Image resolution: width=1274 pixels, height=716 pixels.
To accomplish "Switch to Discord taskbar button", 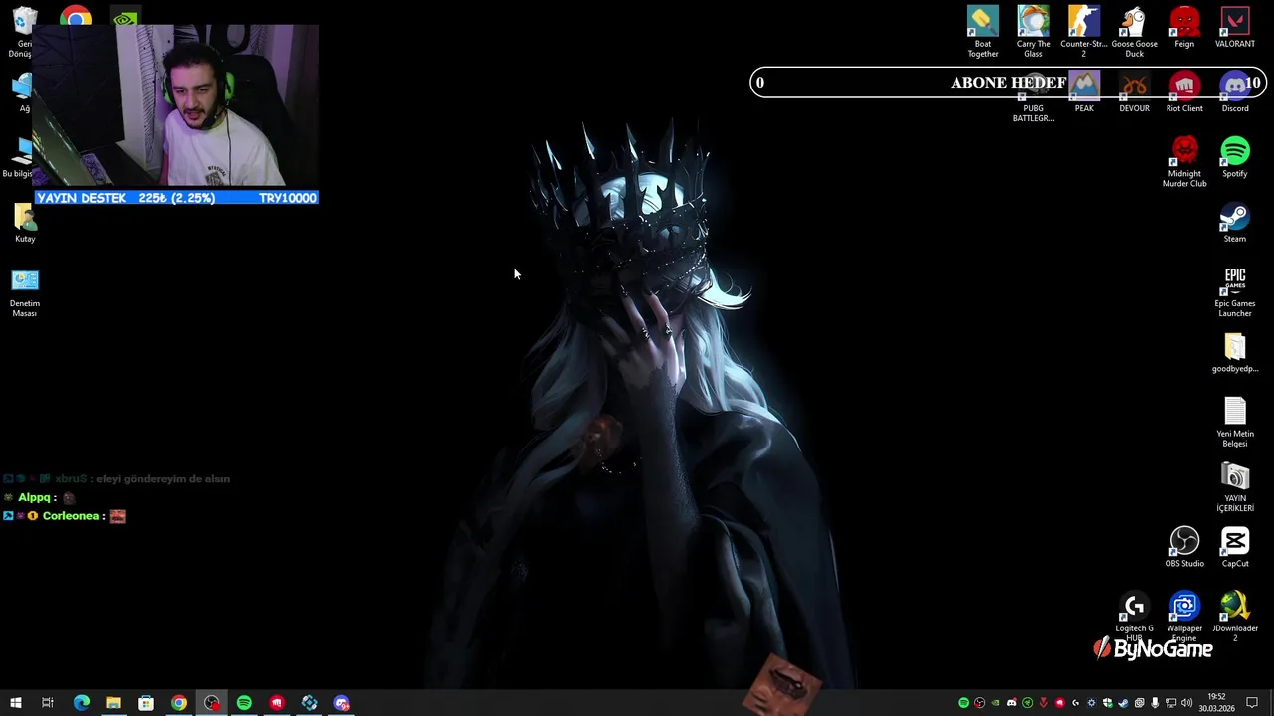I will point(341,703).
